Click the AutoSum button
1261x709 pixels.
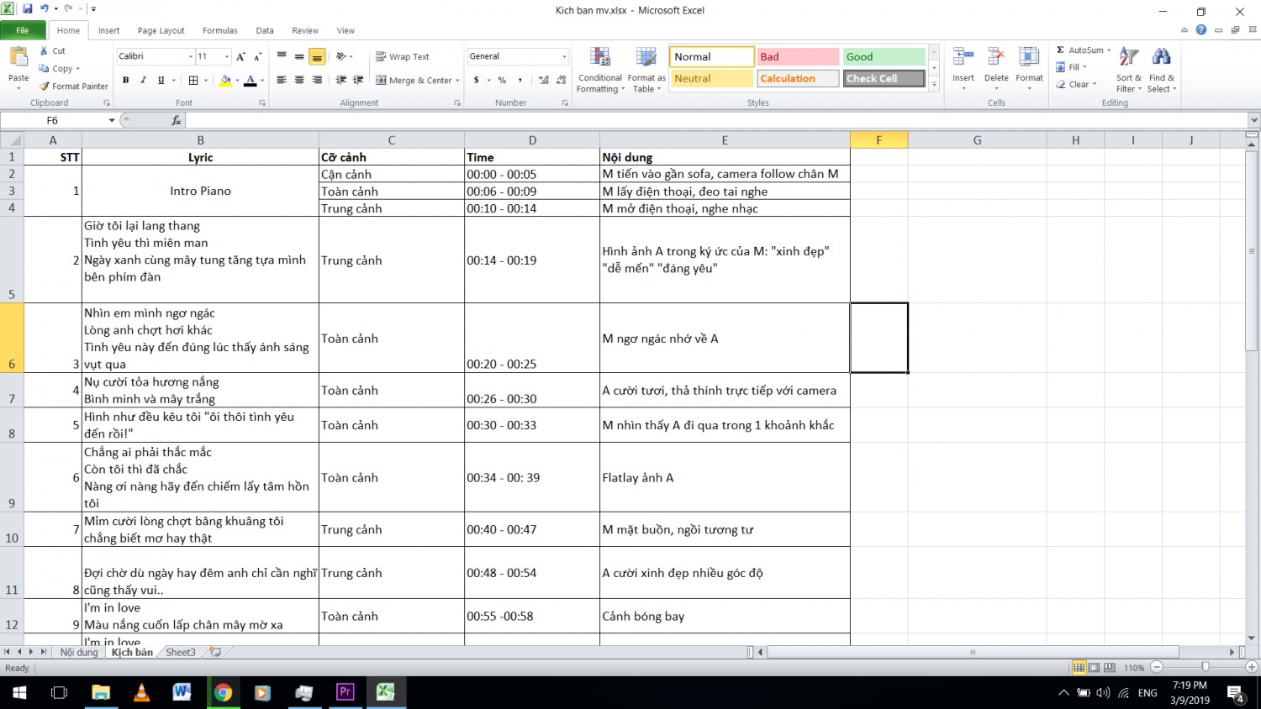pyautogui.click(x=1083, y=50)
